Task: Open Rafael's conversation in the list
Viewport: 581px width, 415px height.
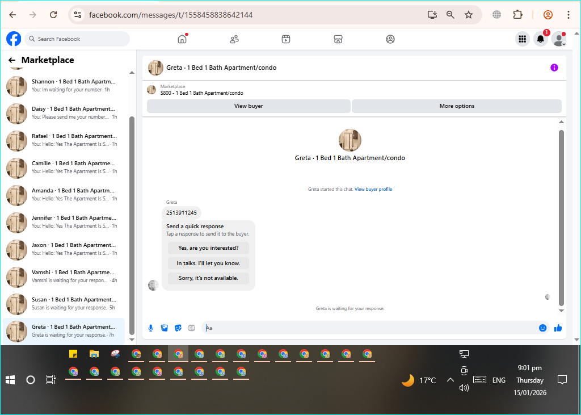Action: click(64, 140)
